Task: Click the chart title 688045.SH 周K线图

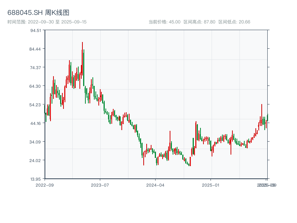Action: click(x=38, y=13)
